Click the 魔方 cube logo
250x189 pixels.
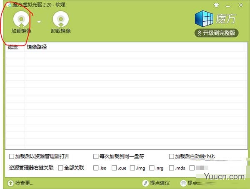coord(204,18)
